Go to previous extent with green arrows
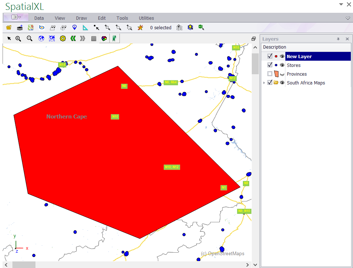353x268 pixels. click(x=73, y=38)
